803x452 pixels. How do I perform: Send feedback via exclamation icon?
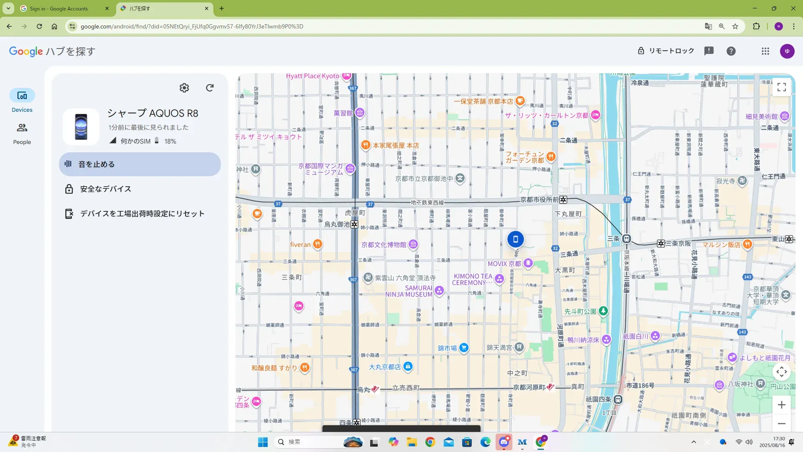click(708, 51)
